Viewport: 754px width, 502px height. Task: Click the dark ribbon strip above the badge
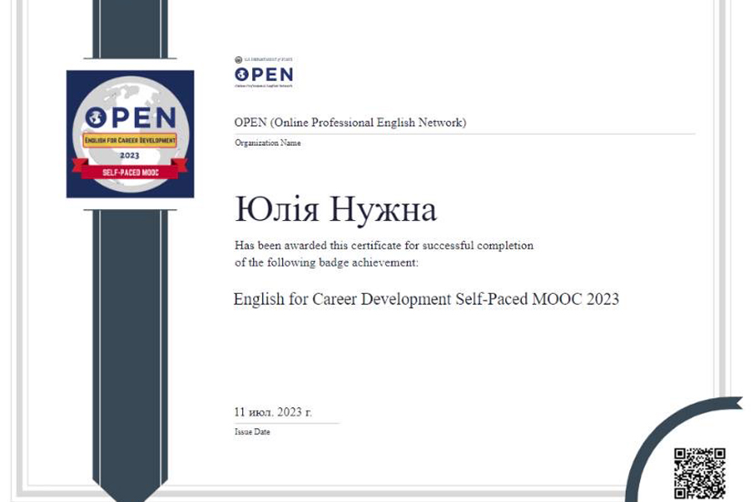(130, 33)
